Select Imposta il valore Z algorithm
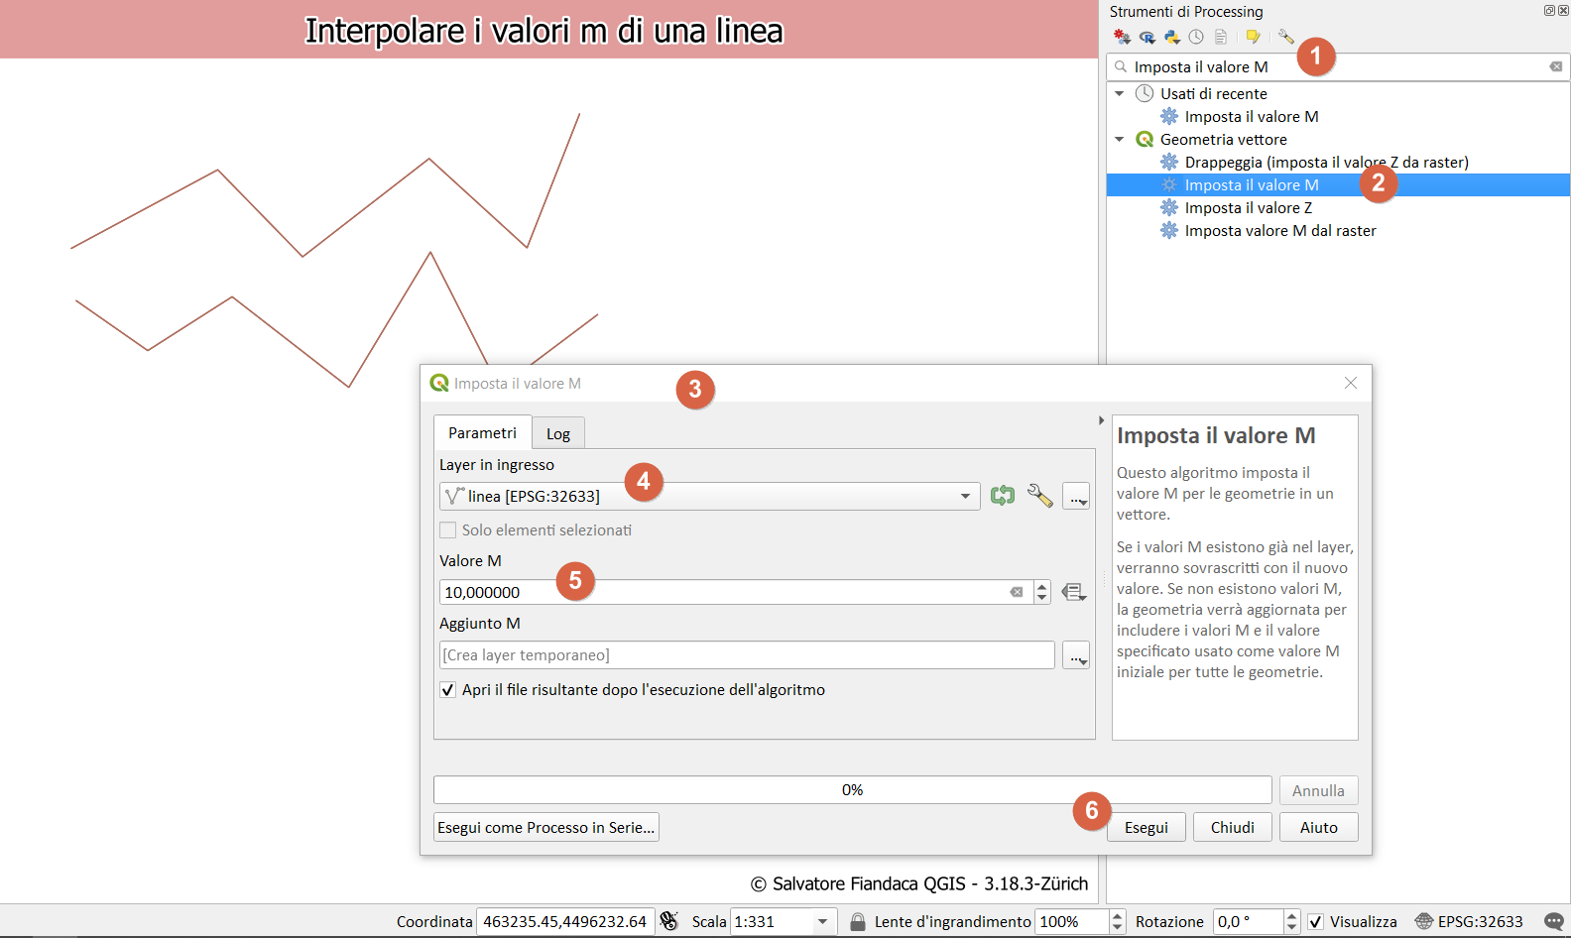Image resolution: width=1571 pixels, height=938 pixels. point(1248,208)
